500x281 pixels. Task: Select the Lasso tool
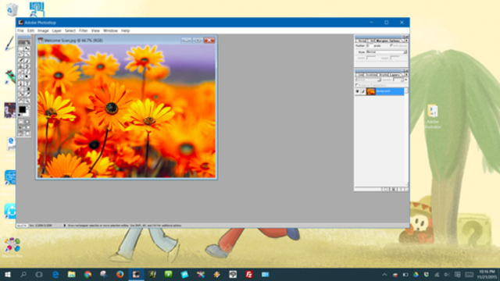(21, 54)
